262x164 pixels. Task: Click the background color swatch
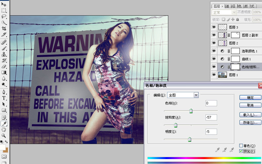(x=6, y=150)
